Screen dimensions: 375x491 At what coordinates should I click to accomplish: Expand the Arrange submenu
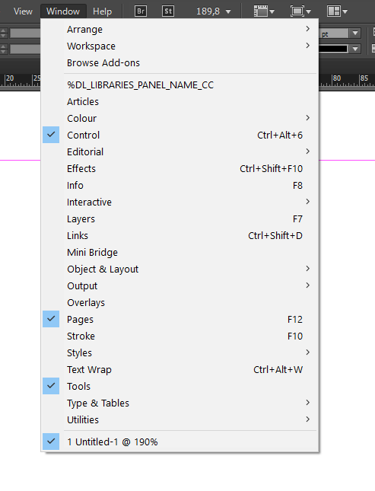coord(180,29)
